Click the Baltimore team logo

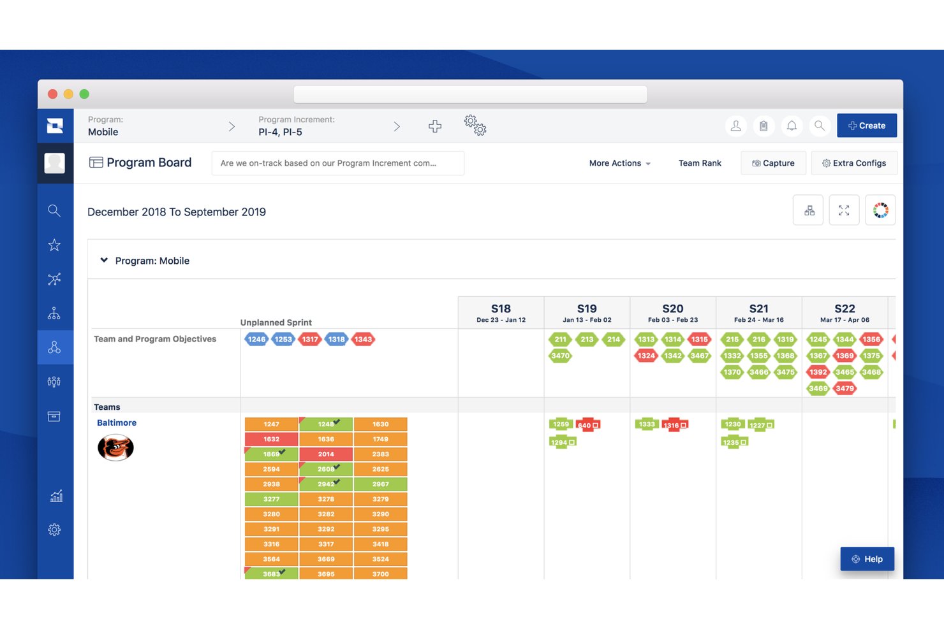pyautogui.click(x=115, y=447)
